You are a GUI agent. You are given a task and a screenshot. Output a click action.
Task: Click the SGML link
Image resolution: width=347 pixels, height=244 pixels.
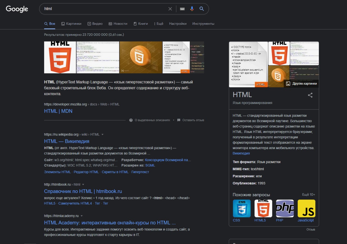click(150, 165)
